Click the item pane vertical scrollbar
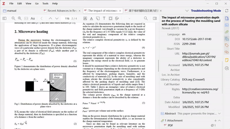230x129 pixels. [x=222, y=77]
